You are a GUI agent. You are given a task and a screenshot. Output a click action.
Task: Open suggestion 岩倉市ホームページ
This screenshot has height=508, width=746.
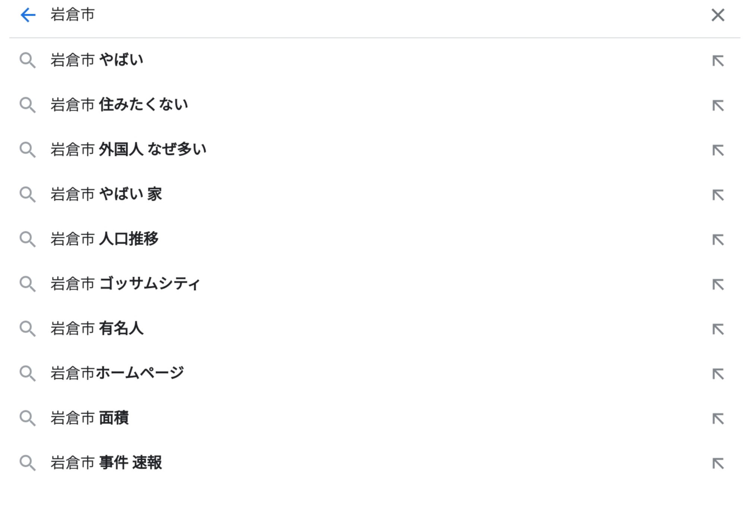point(117,373)
